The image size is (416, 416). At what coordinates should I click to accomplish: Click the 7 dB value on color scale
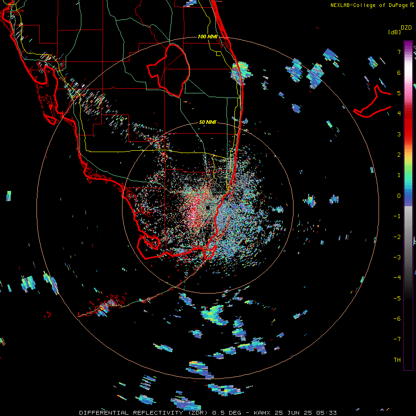(399, 52)
